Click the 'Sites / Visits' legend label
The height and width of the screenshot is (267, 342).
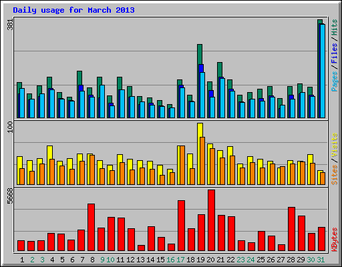point(334,159)
